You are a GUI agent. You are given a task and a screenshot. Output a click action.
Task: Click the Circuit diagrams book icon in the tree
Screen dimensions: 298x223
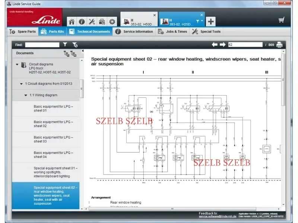click(x=23, y=65)
